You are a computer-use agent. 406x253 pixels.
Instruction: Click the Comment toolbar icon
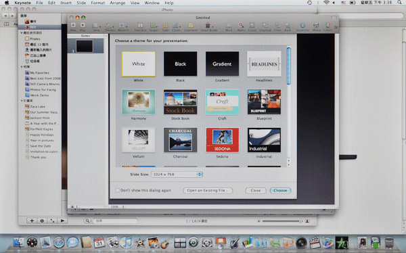coord(191,26)
